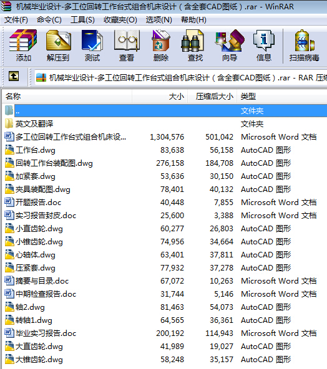Click packed size value 184,708

coord(219,163)
